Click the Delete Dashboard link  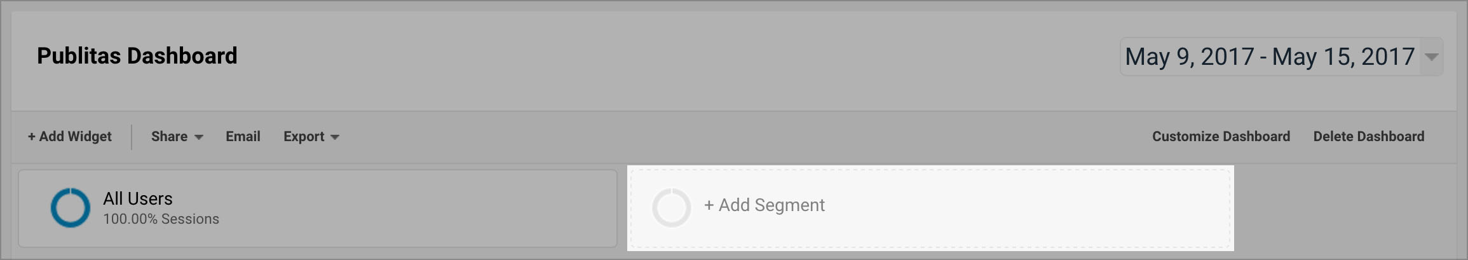(1368, 137)
